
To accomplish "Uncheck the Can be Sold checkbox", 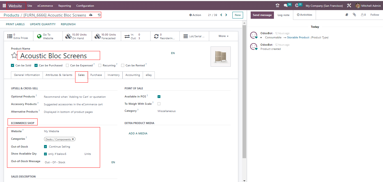I will click(x=12, y=66).
